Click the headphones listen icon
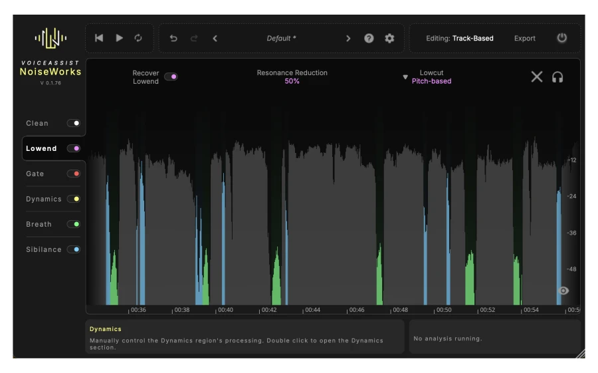This screenshot has width=598, height=373. (x=557, y=77)
